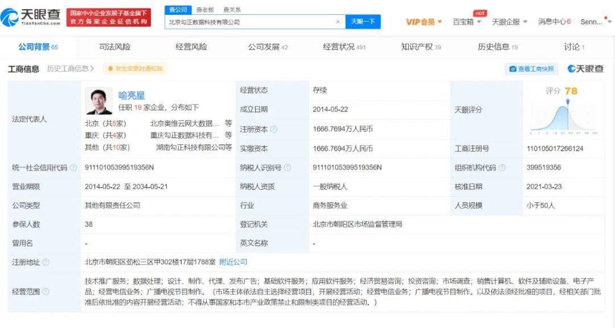Select the 查老板 search tab

coord(205,10)
